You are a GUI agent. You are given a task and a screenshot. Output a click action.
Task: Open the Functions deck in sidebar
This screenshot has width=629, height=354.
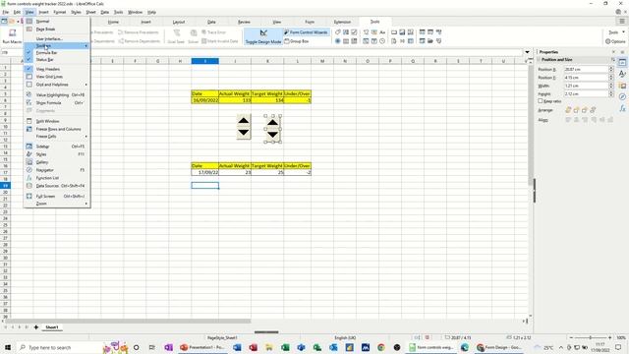pyautogui.click(x=622, y=108)
